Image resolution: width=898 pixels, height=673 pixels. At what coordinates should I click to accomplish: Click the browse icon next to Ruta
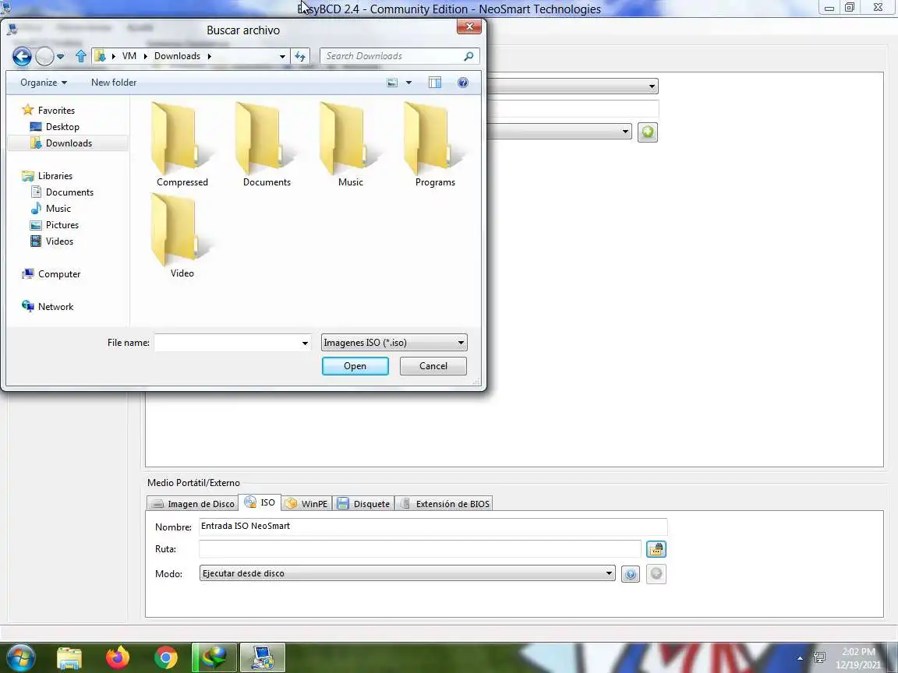click(x=656, y=549)
